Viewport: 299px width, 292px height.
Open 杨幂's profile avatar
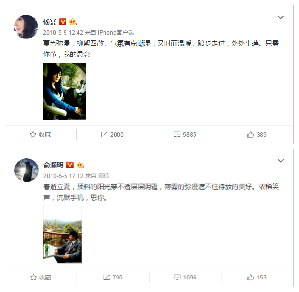[26, 27]
